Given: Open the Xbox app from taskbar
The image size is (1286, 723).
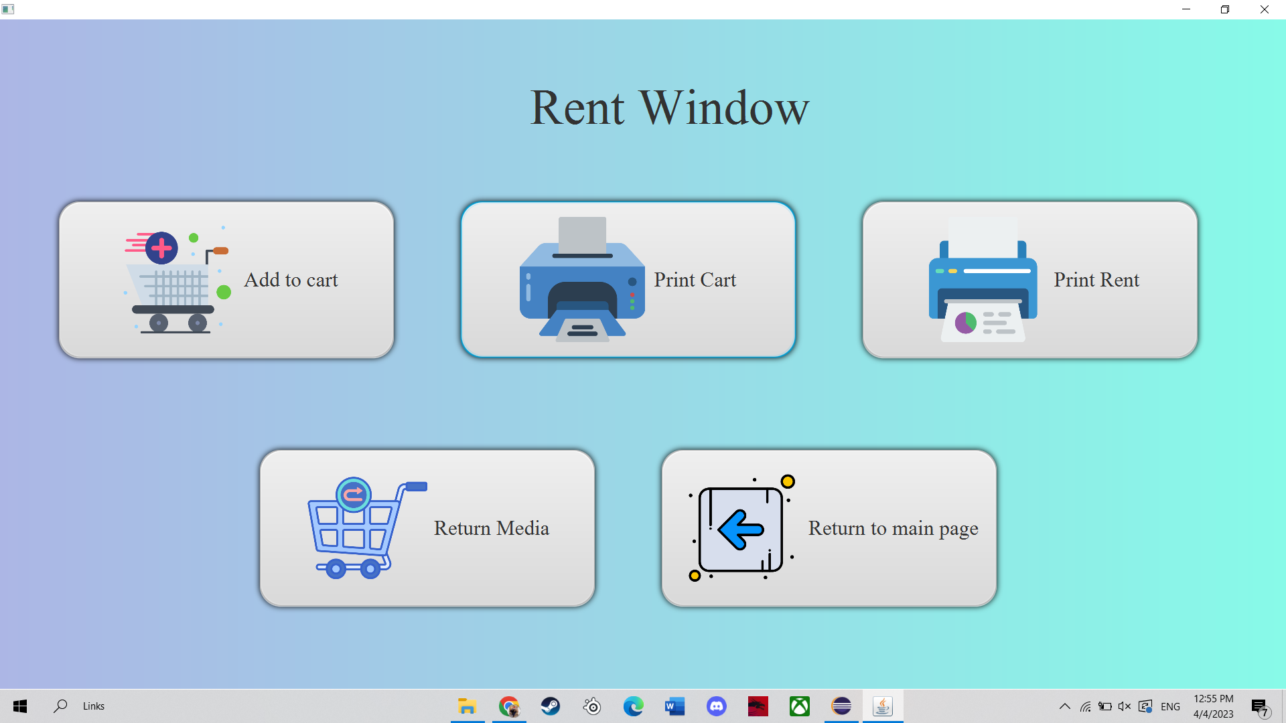Looking at the screenshot, I should pos(800,706).
